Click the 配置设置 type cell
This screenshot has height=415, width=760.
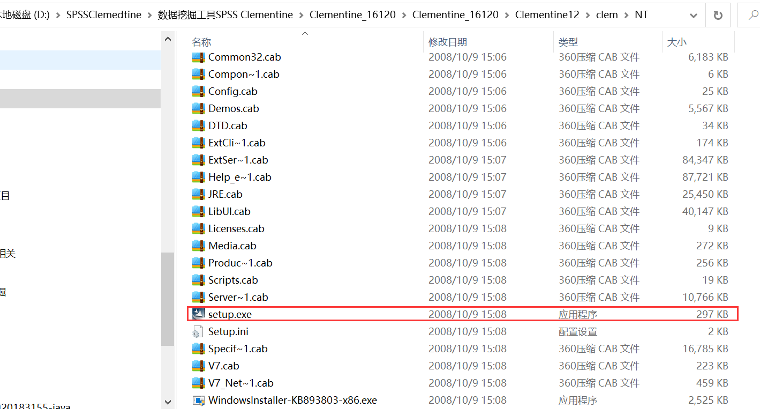(x=577, y=331)
